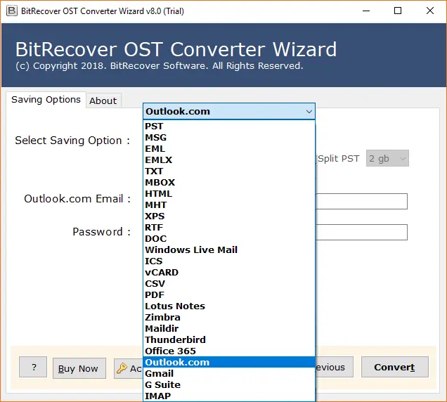The image size is (447, 402).
Task: Select G Suite saving option
Action: point(229,384)
